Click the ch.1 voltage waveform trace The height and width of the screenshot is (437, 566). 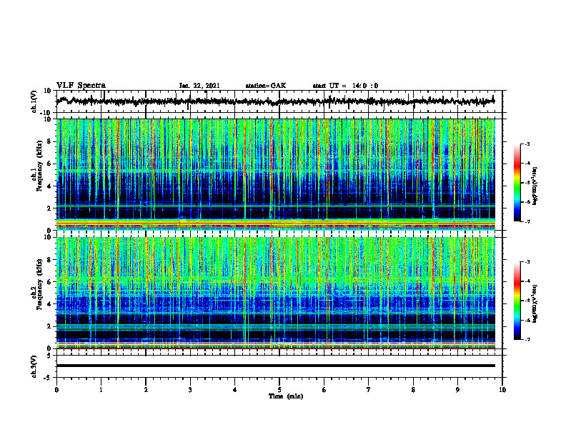tap(276, 101)
